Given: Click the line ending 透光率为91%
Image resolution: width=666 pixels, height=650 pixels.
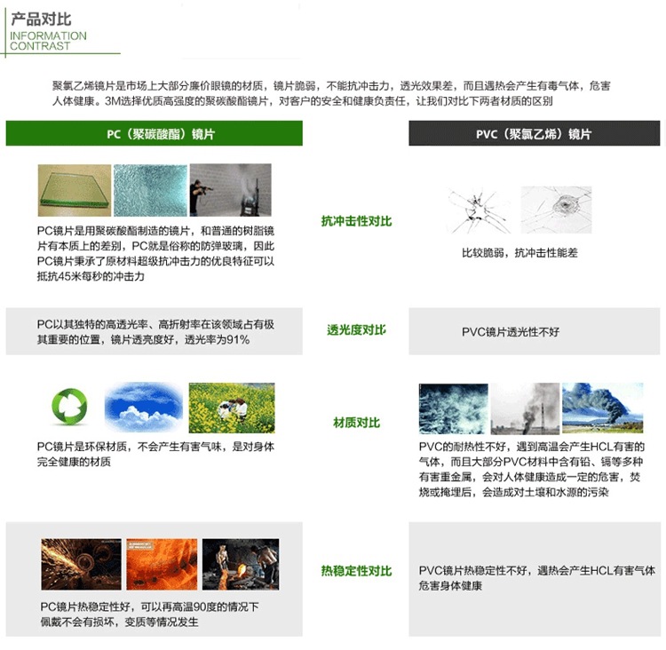Looking at the screenshot, I should coord(143,339).
